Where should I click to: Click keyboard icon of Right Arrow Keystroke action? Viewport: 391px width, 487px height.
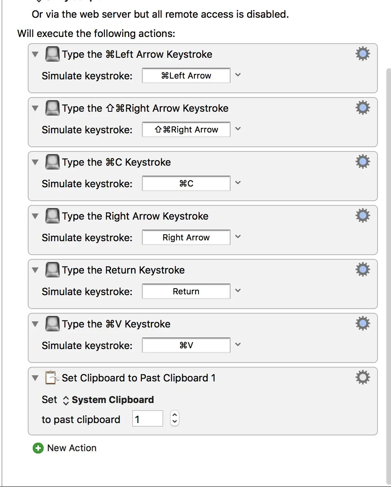52,216
